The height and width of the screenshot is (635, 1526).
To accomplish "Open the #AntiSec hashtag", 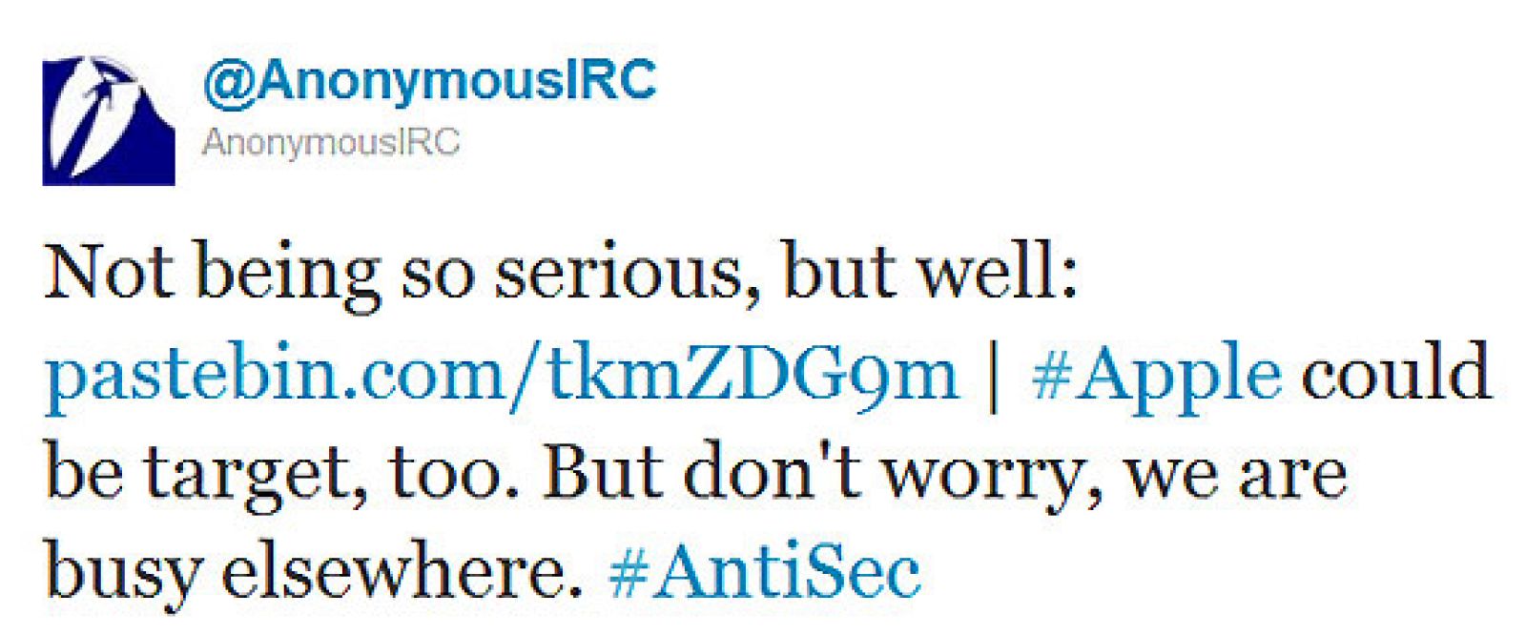I will [x=764, y=571].
